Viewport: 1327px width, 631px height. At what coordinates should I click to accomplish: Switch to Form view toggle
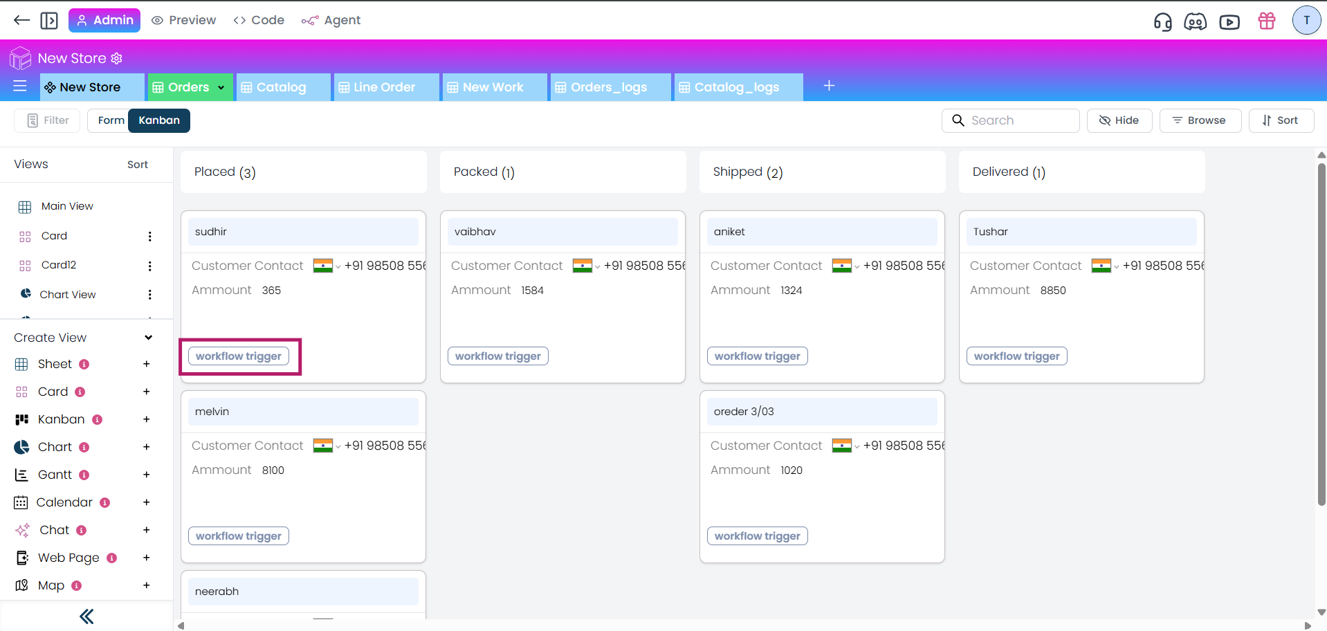pos(111,120)
